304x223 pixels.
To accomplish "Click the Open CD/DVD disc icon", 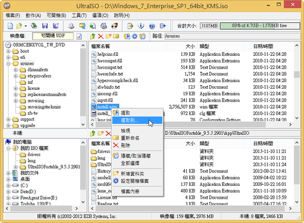I will [34, 26].
